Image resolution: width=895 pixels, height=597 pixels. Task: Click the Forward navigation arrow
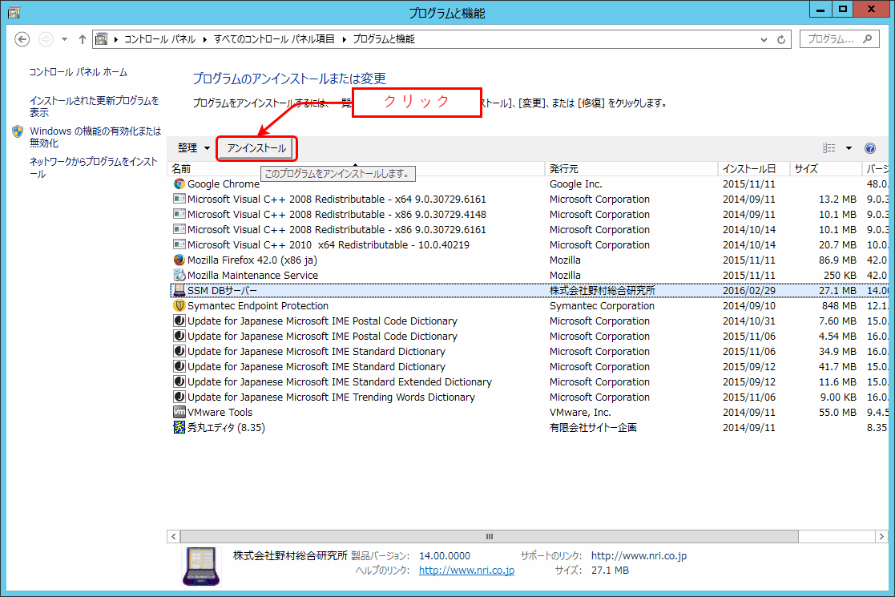pyautogui.click(x=46, y=38)
